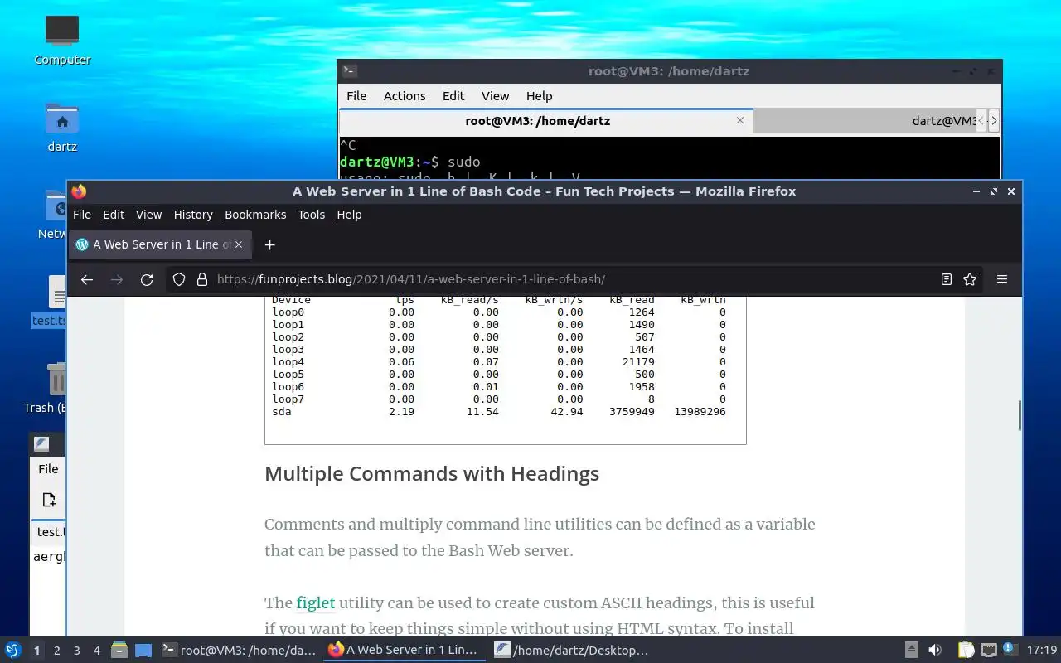This screenshot has width=1061, height=663.
Task: Open Firefox History menu
Action: pos(193,215)
